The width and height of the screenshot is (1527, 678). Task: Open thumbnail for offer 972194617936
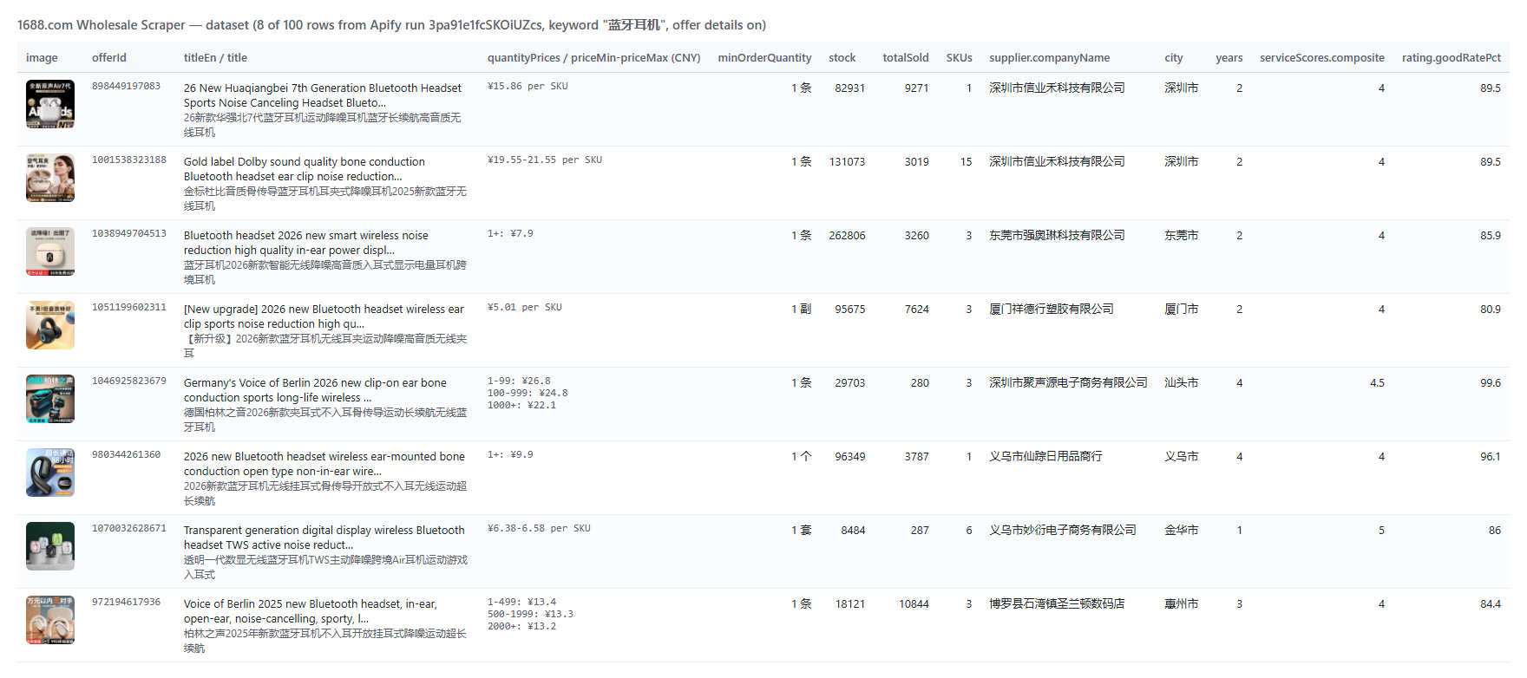coord(50,620)
